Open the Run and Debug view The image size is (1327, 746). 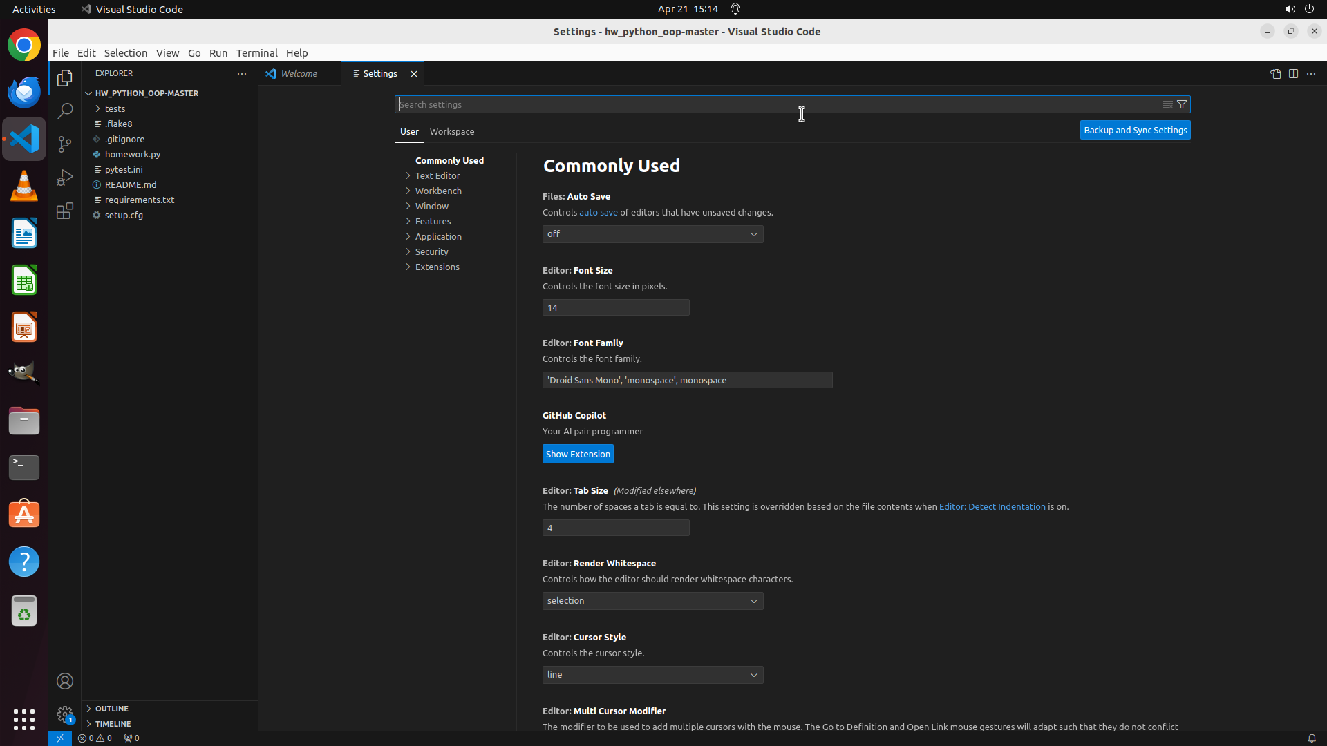(65, 178)
